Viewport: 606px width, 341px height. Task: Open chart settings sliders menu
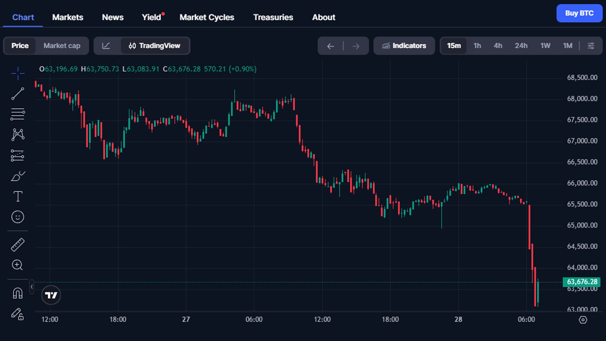[x=591, y=46]
